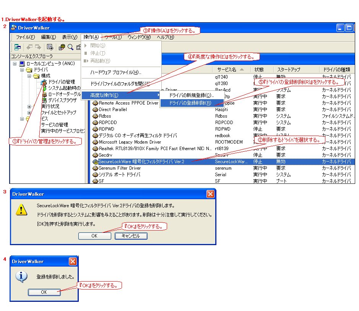Click gear icon next to Direct Parallel

tap(95, 110)
